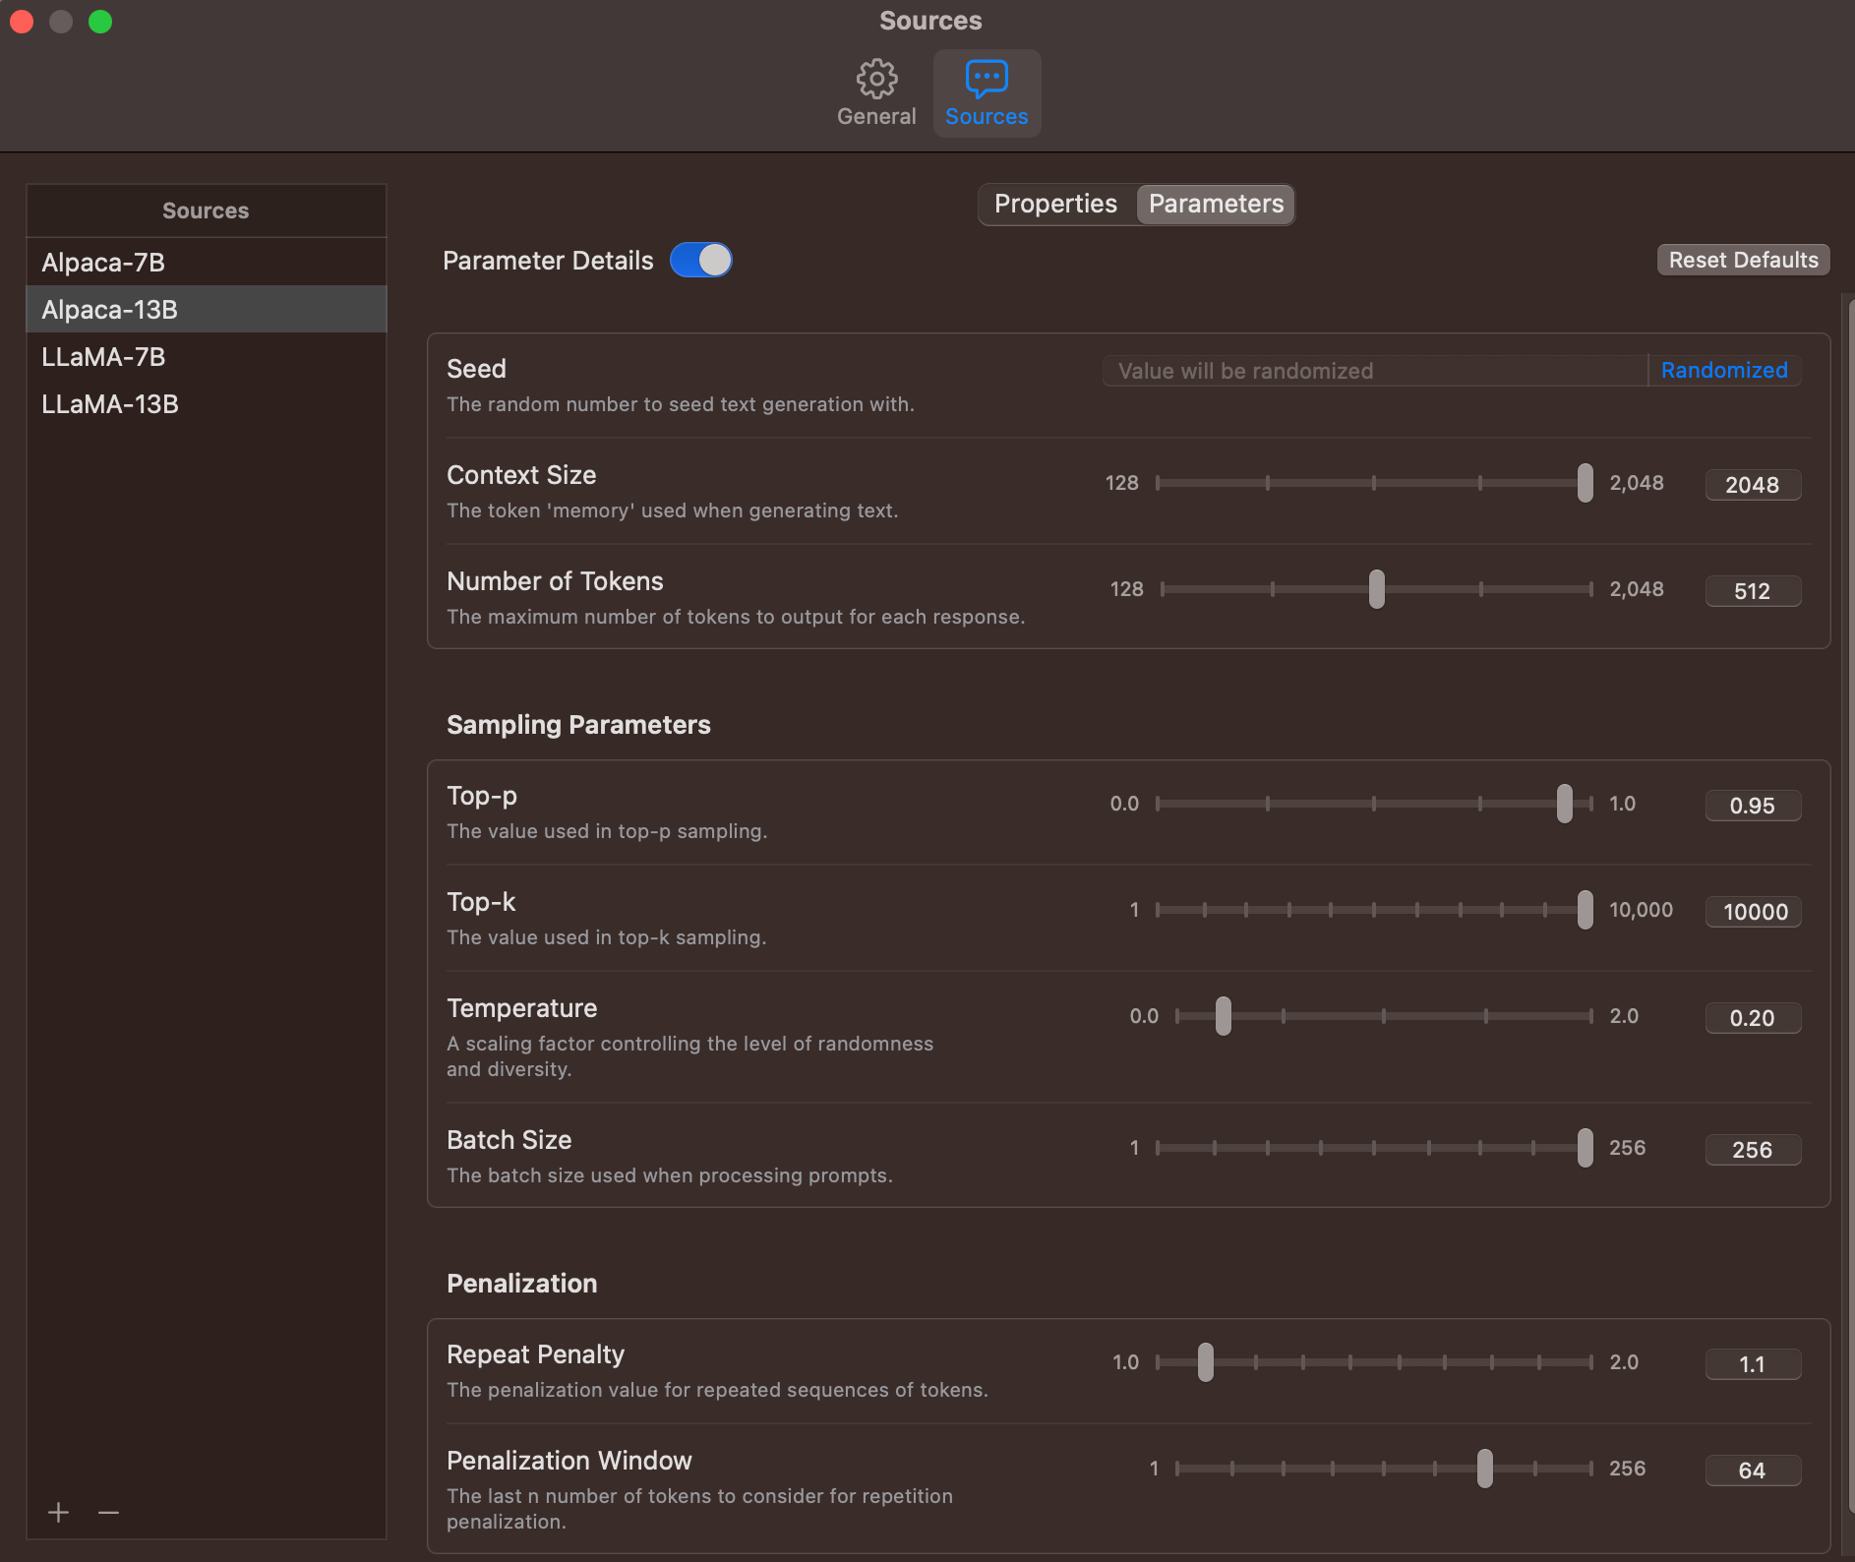Image resolution: width=1855 pixels, height=1562 pixels.
Task: Edit the Repeat Penalty value field 1.1
Action: pos(1753,1364)
